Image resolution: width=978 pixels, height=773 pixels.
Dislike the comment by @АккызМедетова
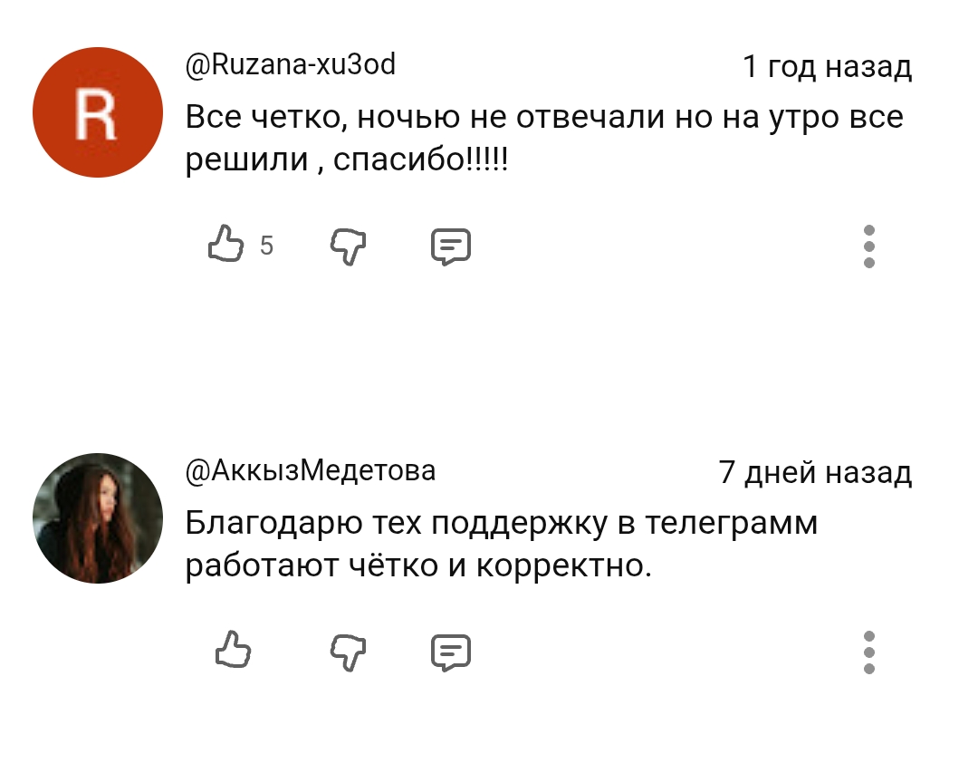[x=348, y=651]
